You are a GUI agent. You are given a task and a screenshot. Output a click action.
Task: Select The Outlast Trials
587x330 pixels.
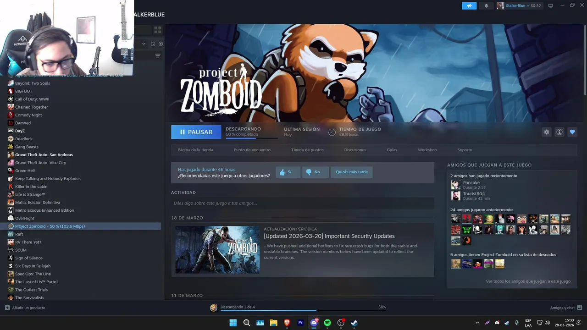point(31,290)
